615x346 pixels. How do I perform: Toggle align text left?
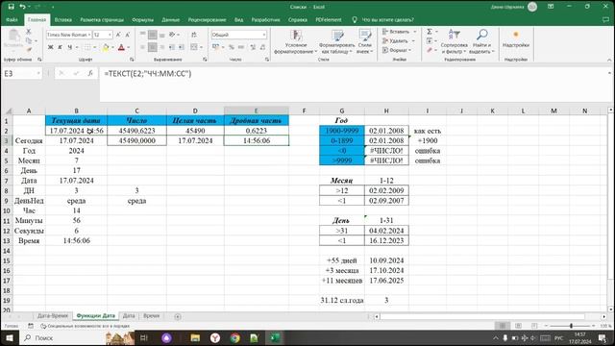tap(143, 47)
